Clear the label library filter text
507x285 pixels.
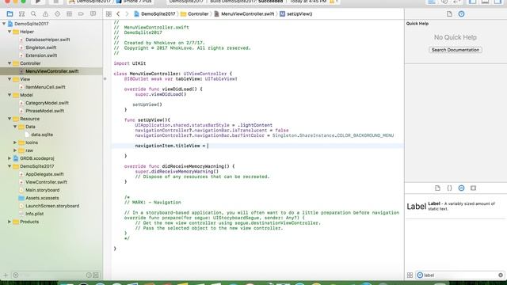(501, 275)
